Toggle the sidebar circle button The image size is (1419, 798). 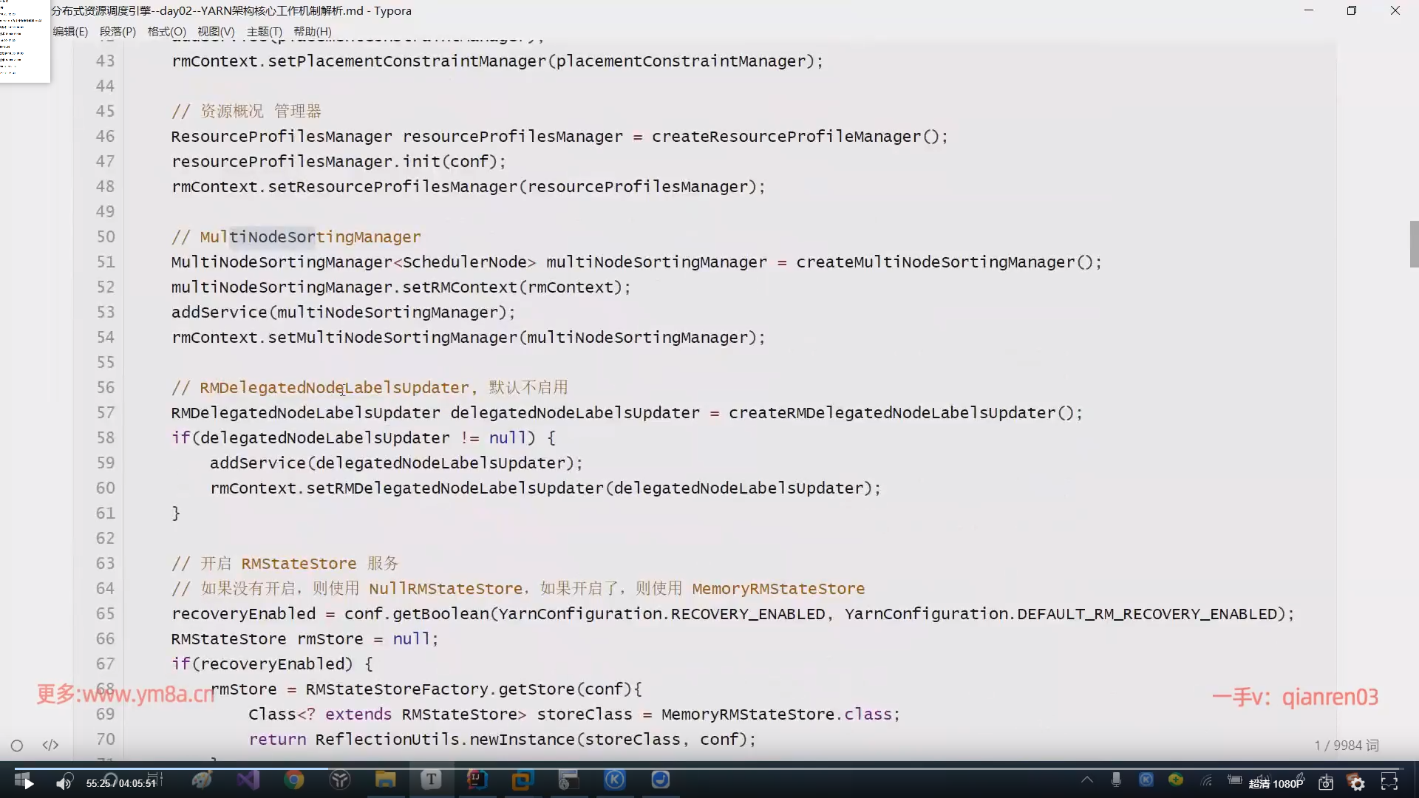pyautogui.click(x=17, y=746)
